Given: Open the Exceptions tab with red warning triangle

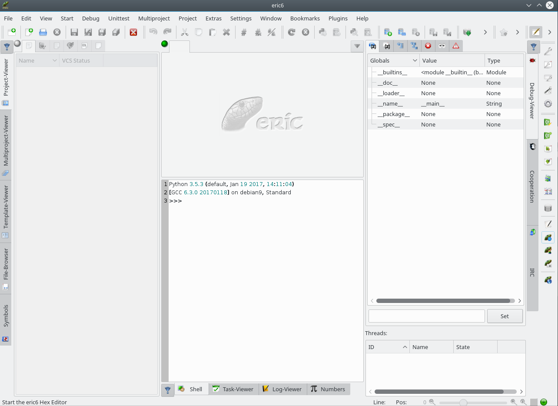Looking at the screenshot, I should pos(455,46).
